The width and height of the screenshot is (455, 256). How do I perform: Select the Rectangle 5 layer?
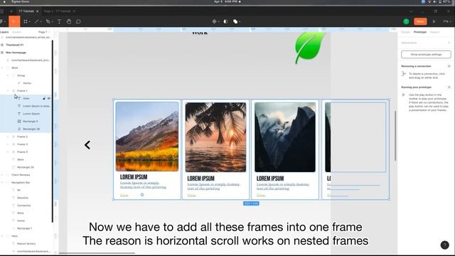(30, 122)
